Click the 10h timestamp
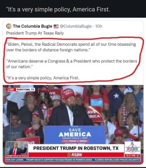146x168 pixels. (x=99, y=26)
